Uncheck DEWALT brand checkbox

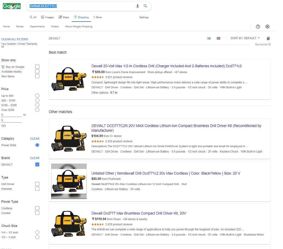(37, 165)
